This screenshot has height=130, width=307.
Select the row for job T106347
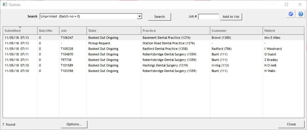(x=67, y=38)
